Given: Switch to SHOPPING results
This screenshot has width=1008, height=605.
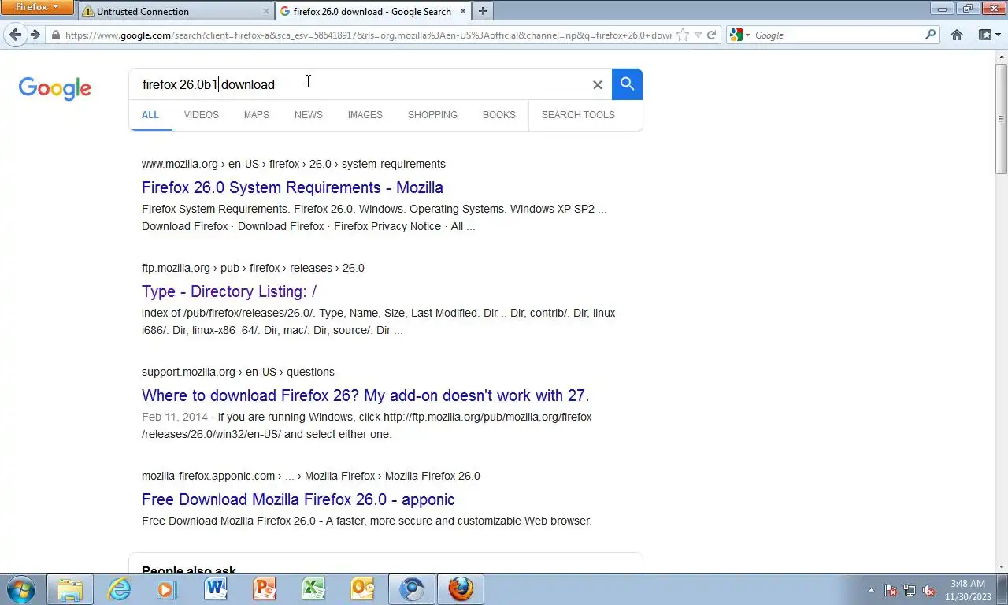Looking at the screenshot, I should coord(432,115).
